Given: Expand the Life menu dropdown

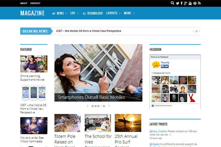Looking at the screenshot, I should 74,13.
